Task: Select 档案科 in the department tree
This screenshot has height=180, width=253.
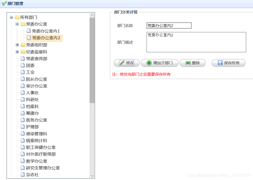Action: tap(33, 106)
